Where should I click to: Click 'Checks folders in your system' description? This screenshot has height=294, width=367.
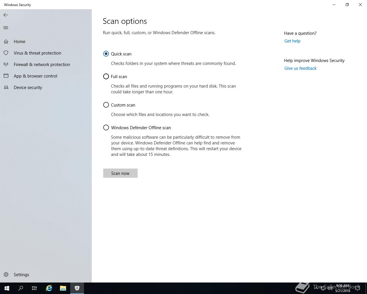173,63
